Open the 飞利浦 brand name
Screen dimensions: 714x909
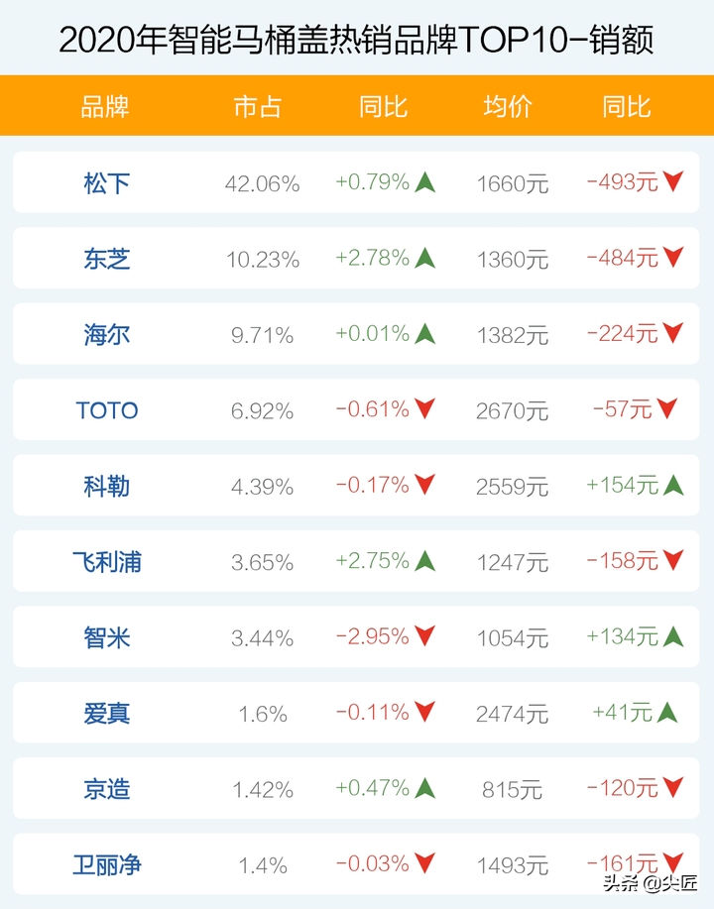106,562
